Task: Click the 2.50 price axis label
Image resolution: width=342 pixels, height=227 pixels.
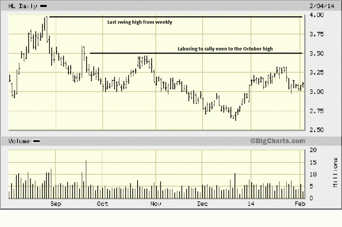Action: [317, 130]
